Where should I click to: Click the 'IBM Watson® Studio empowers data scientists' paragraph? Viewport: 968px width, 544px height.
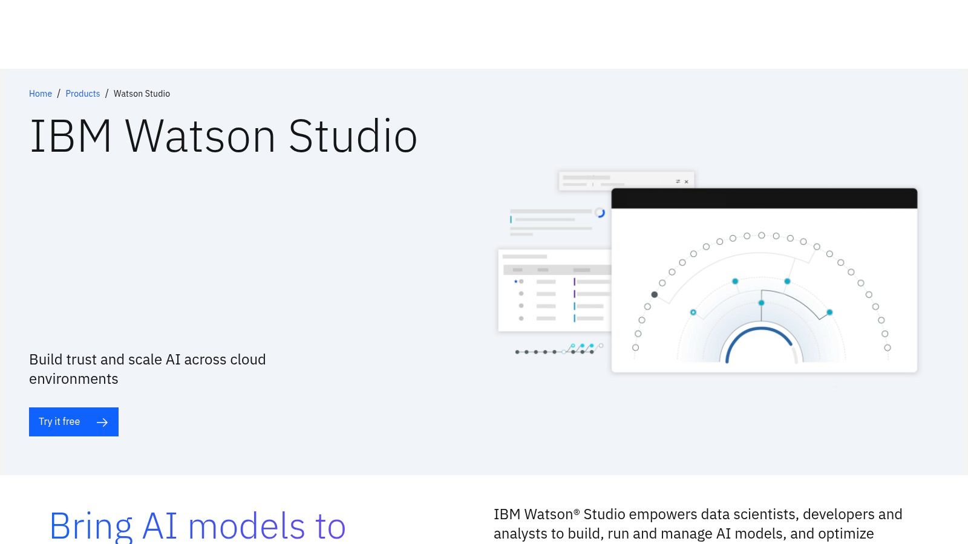pos(698,524)
